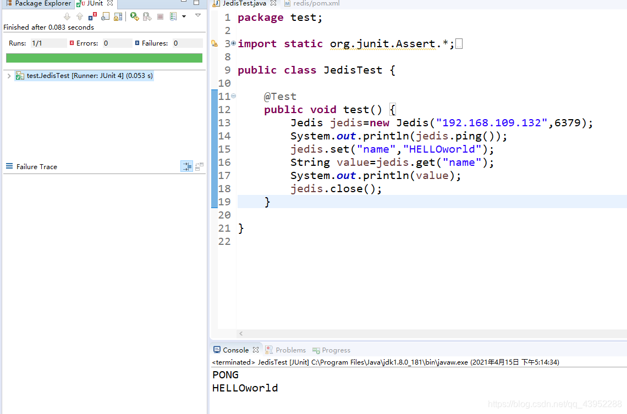This screenshot has height=414, width=627.
Task: Go to previous failed test arrow
Action: coord(80,16)
